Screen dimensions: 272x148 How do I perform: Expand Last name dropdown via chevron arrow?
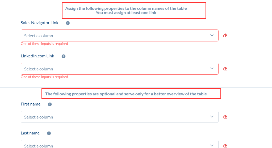[x=212, y=146]
